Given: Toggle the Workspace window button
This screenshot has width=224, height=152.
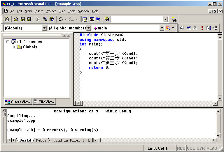Looking at the screenshot, I should pyautogui.click(x=85, y=19).
